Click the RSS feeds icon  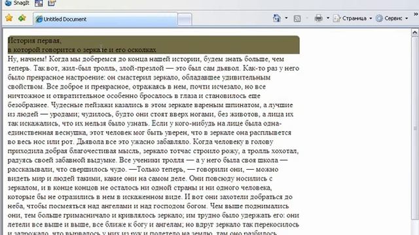297,18
